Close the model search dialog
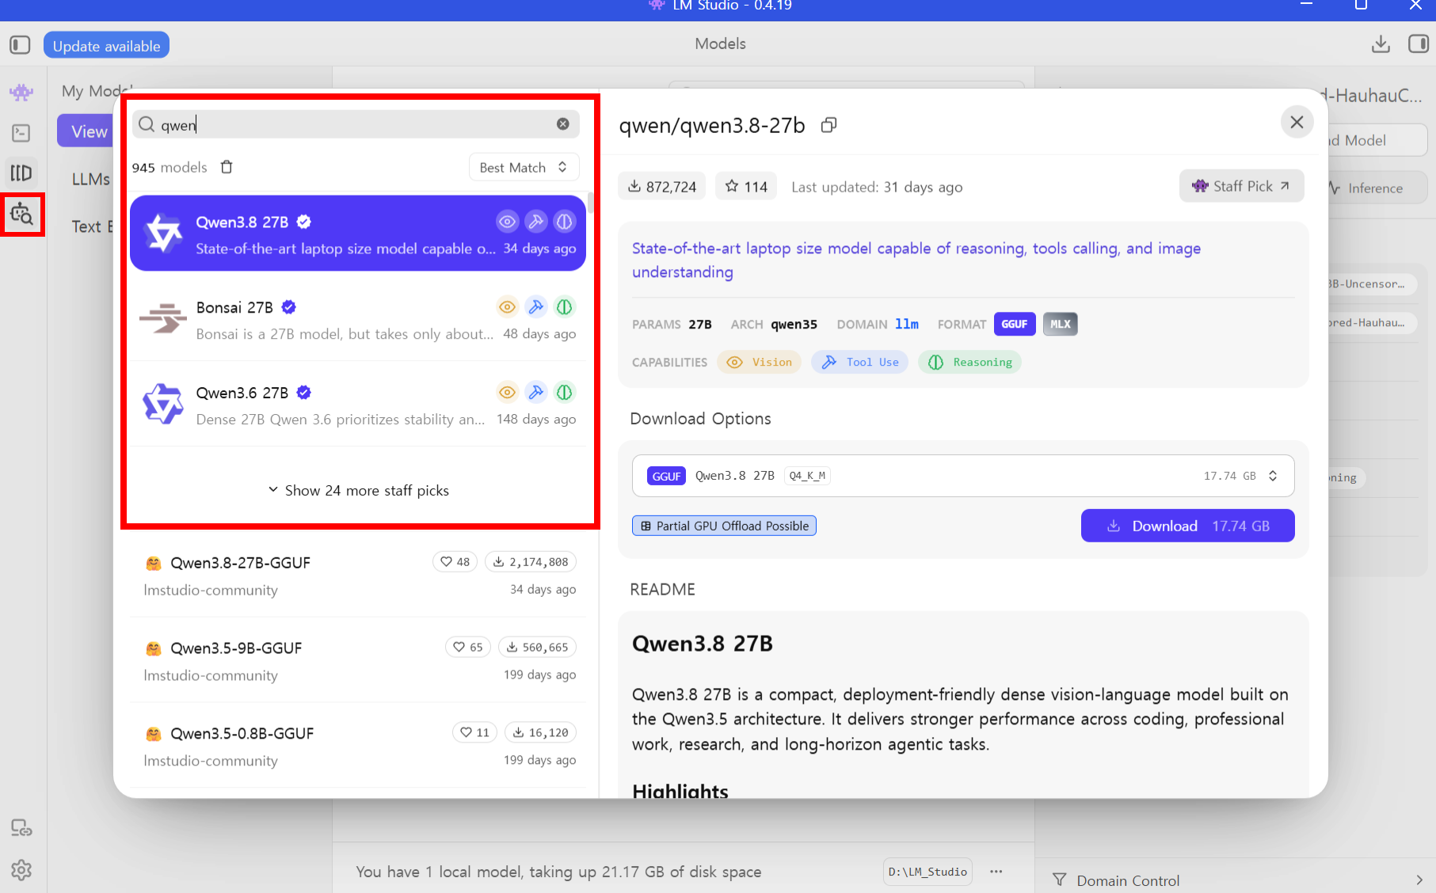This screenshot has height=893, width=1436. (1297, 122)
